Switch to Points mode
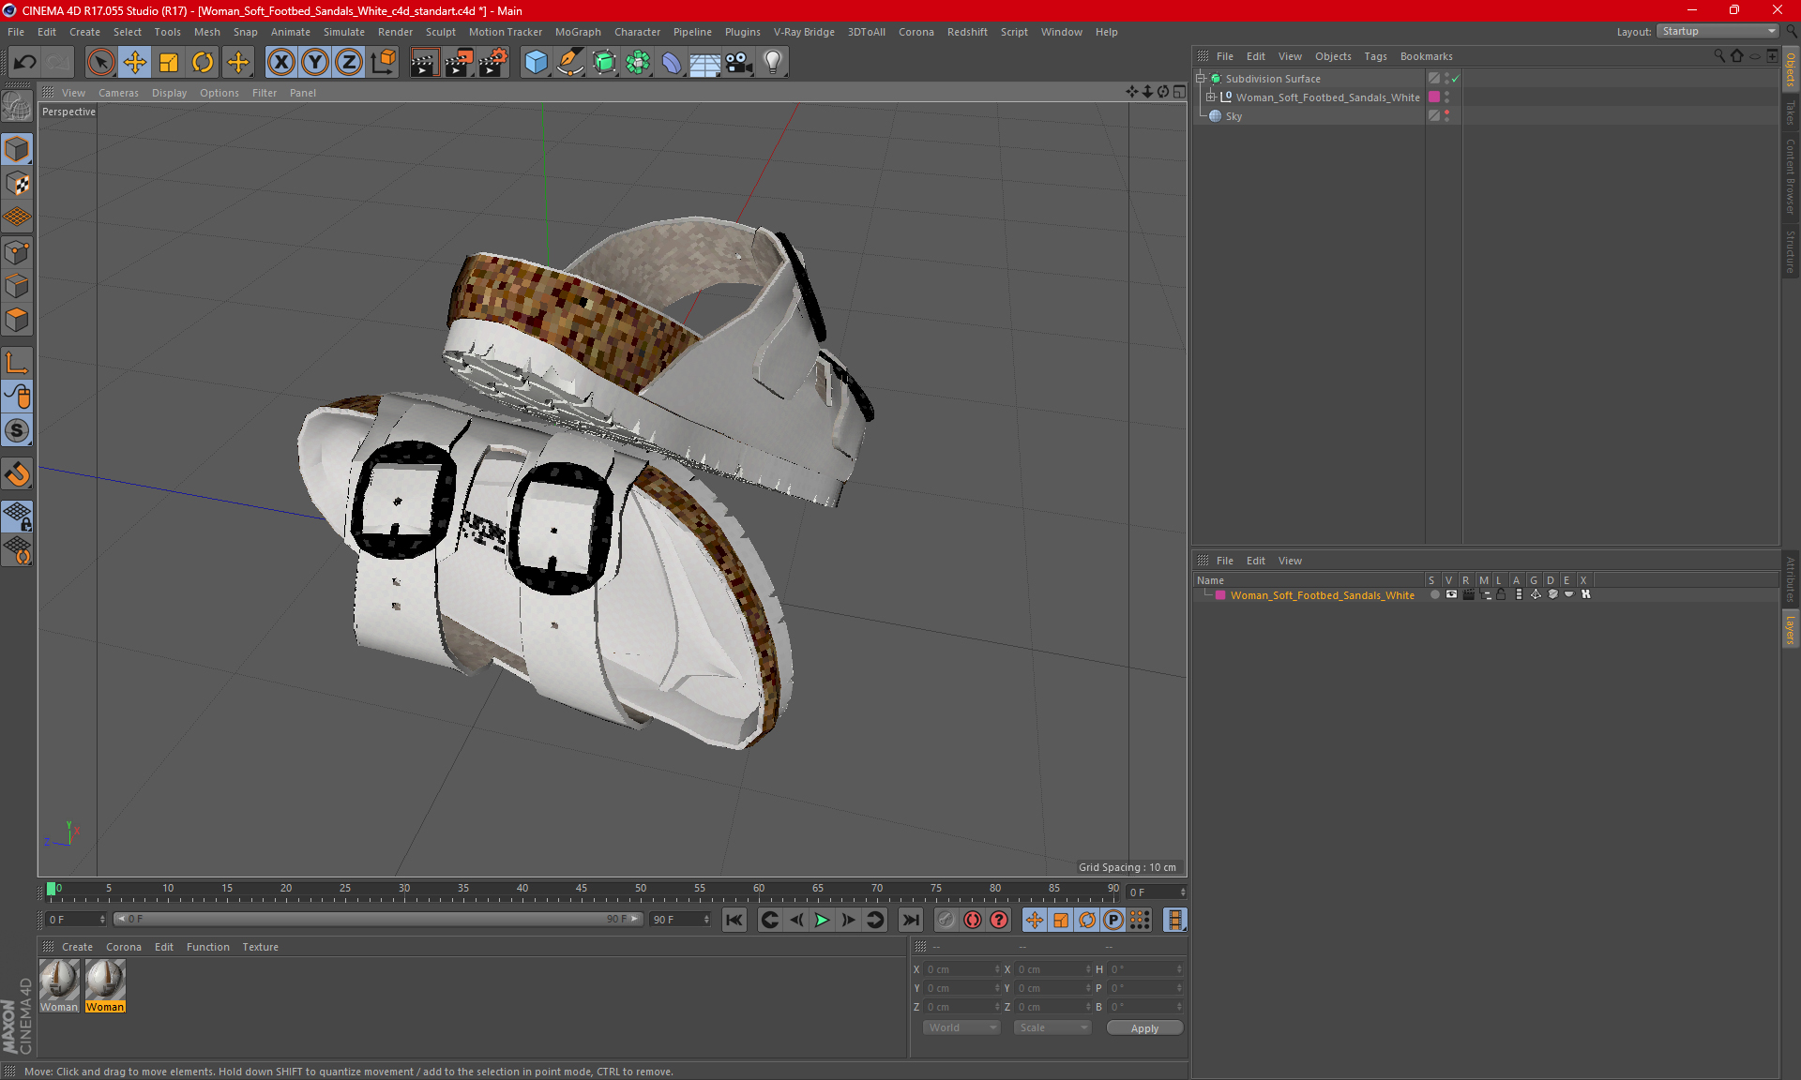This screenshot has height=1080, width=1801. tap(17, 252)
